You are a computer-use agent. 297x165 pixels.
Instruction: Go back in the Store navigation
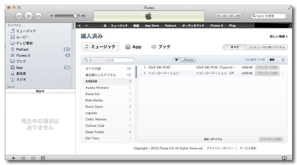pyautogui.click(x=79, y=26)
